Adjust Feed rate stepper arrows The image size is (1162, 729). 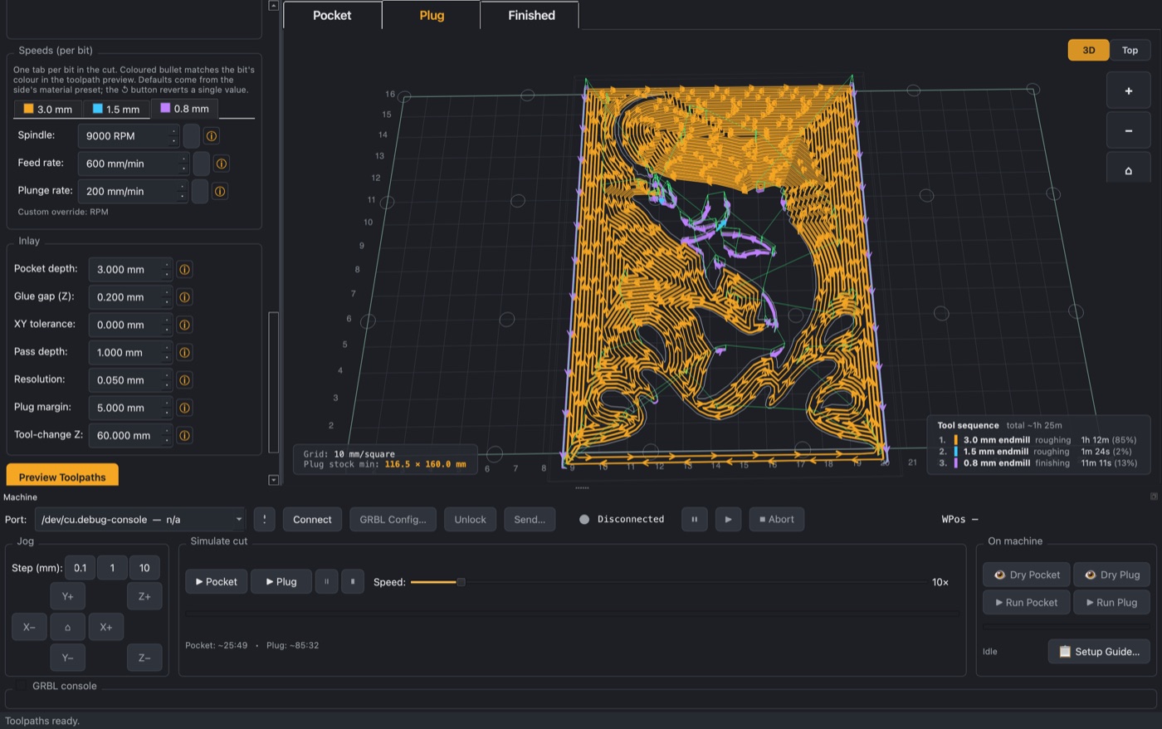[183, 164]
